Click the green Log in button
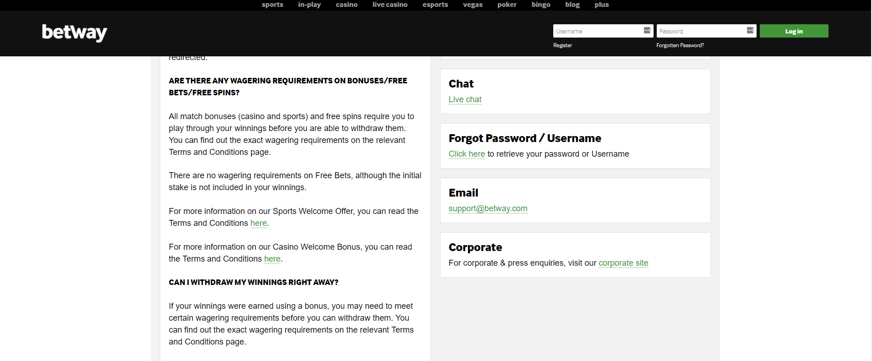872x361 pixels. click(x=794, y=31)
